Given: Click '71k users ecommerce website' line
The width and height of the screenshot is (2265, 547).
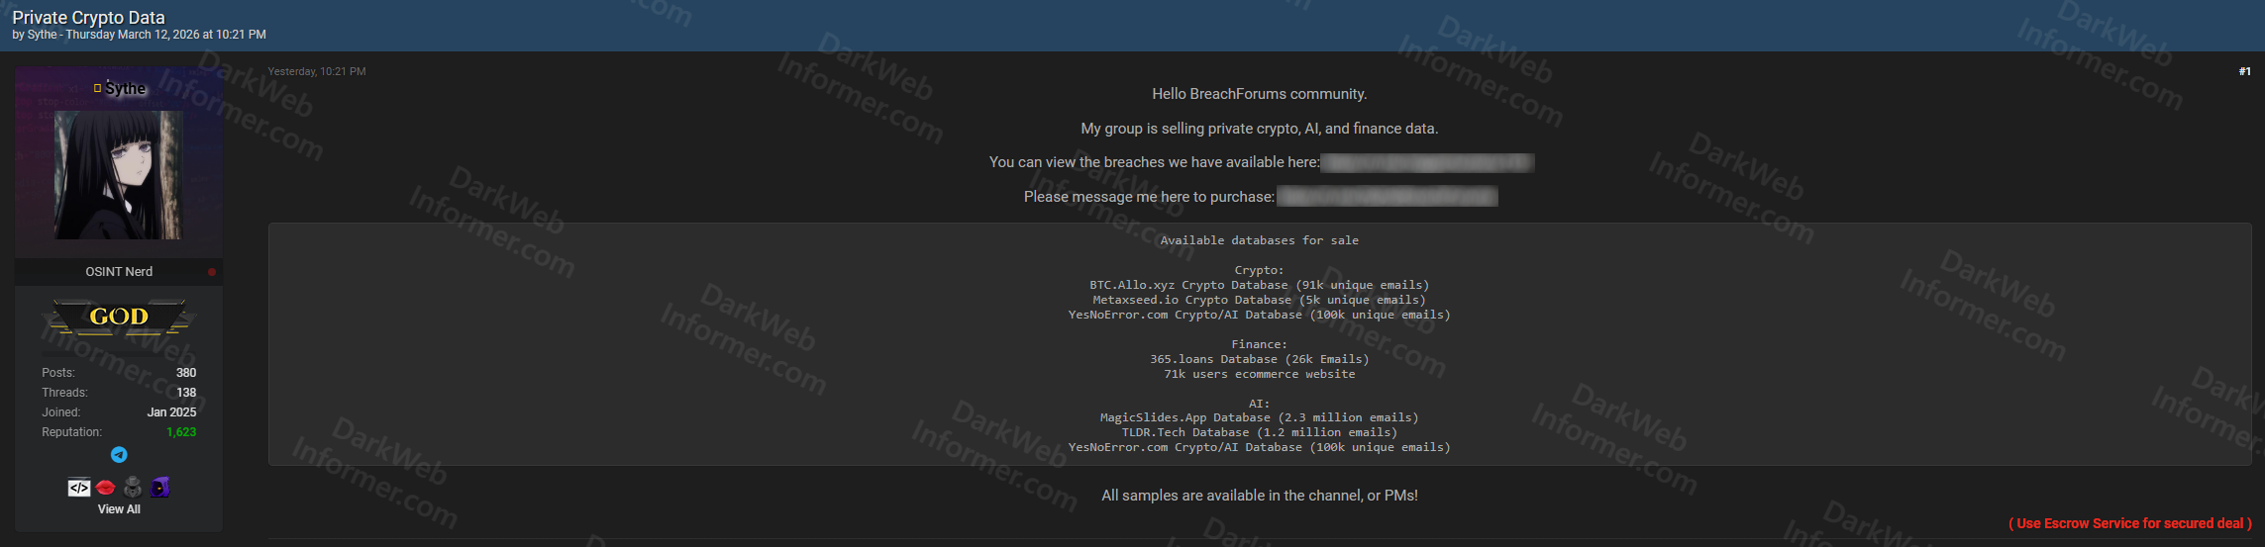Looking at the screenshot, I should 1260,374.
